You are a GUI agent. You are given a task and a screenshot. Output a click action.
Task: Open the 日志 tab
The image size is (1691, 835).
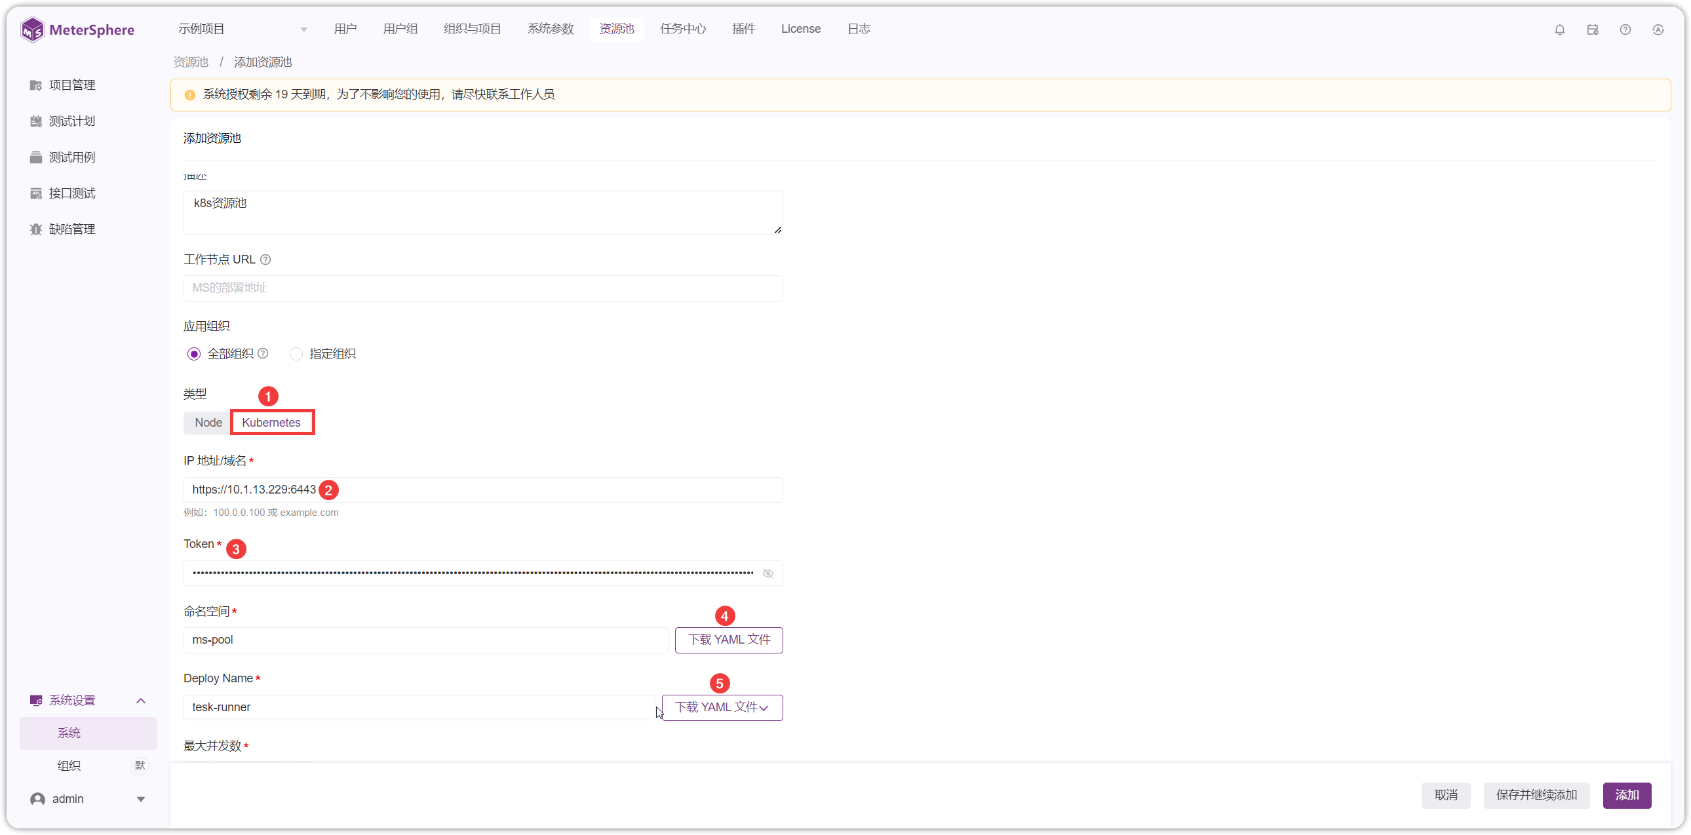point(859,29)
